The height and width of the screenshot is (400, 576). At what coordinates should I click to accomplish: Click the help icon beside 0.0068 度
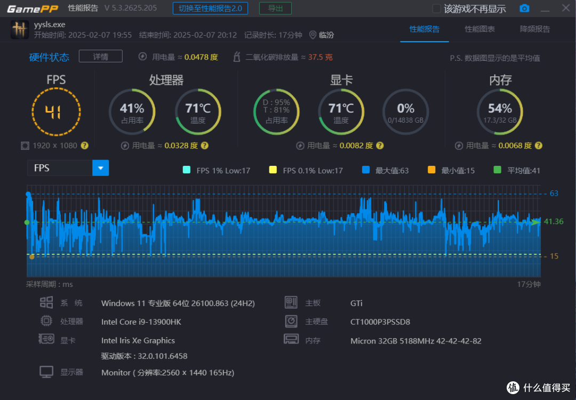pos(539,146)
